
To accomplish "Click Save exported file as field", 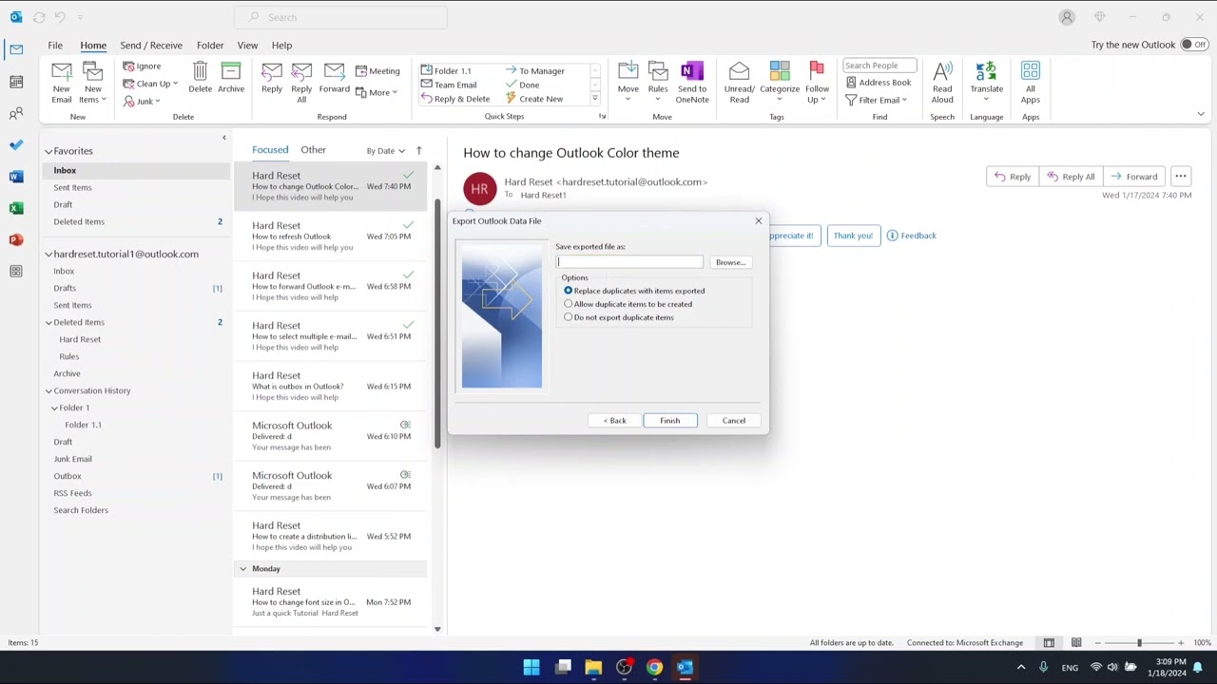I will coord(629,262).
